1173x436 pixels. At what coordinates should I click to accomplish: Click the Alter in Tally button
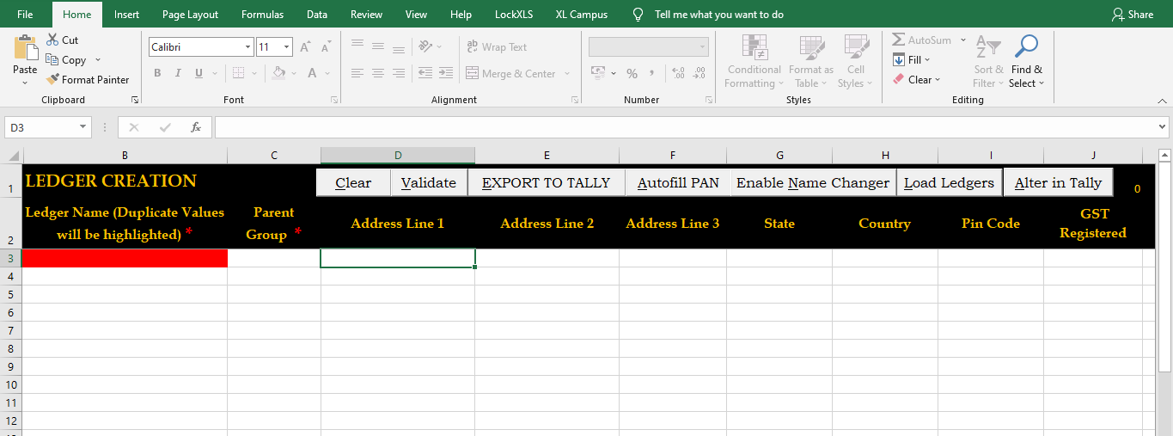1058,182
